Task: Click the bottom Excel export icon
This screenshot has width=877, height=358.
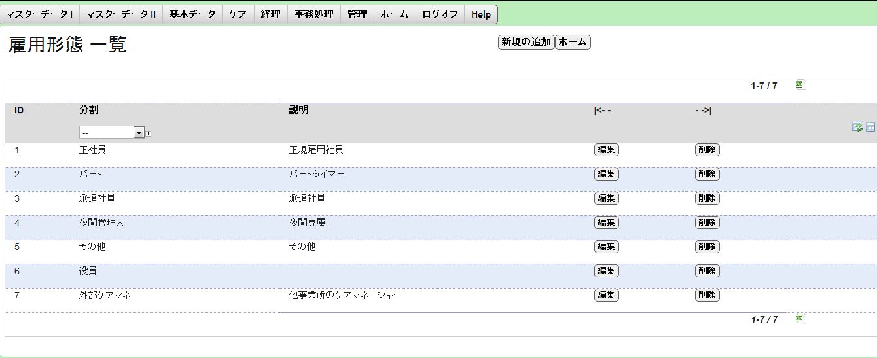Action: [x=800, y=319]
